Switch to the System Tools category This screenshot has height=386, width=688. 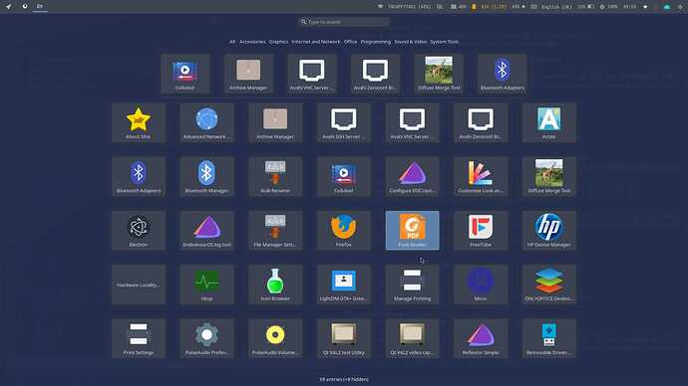[444, 42]
